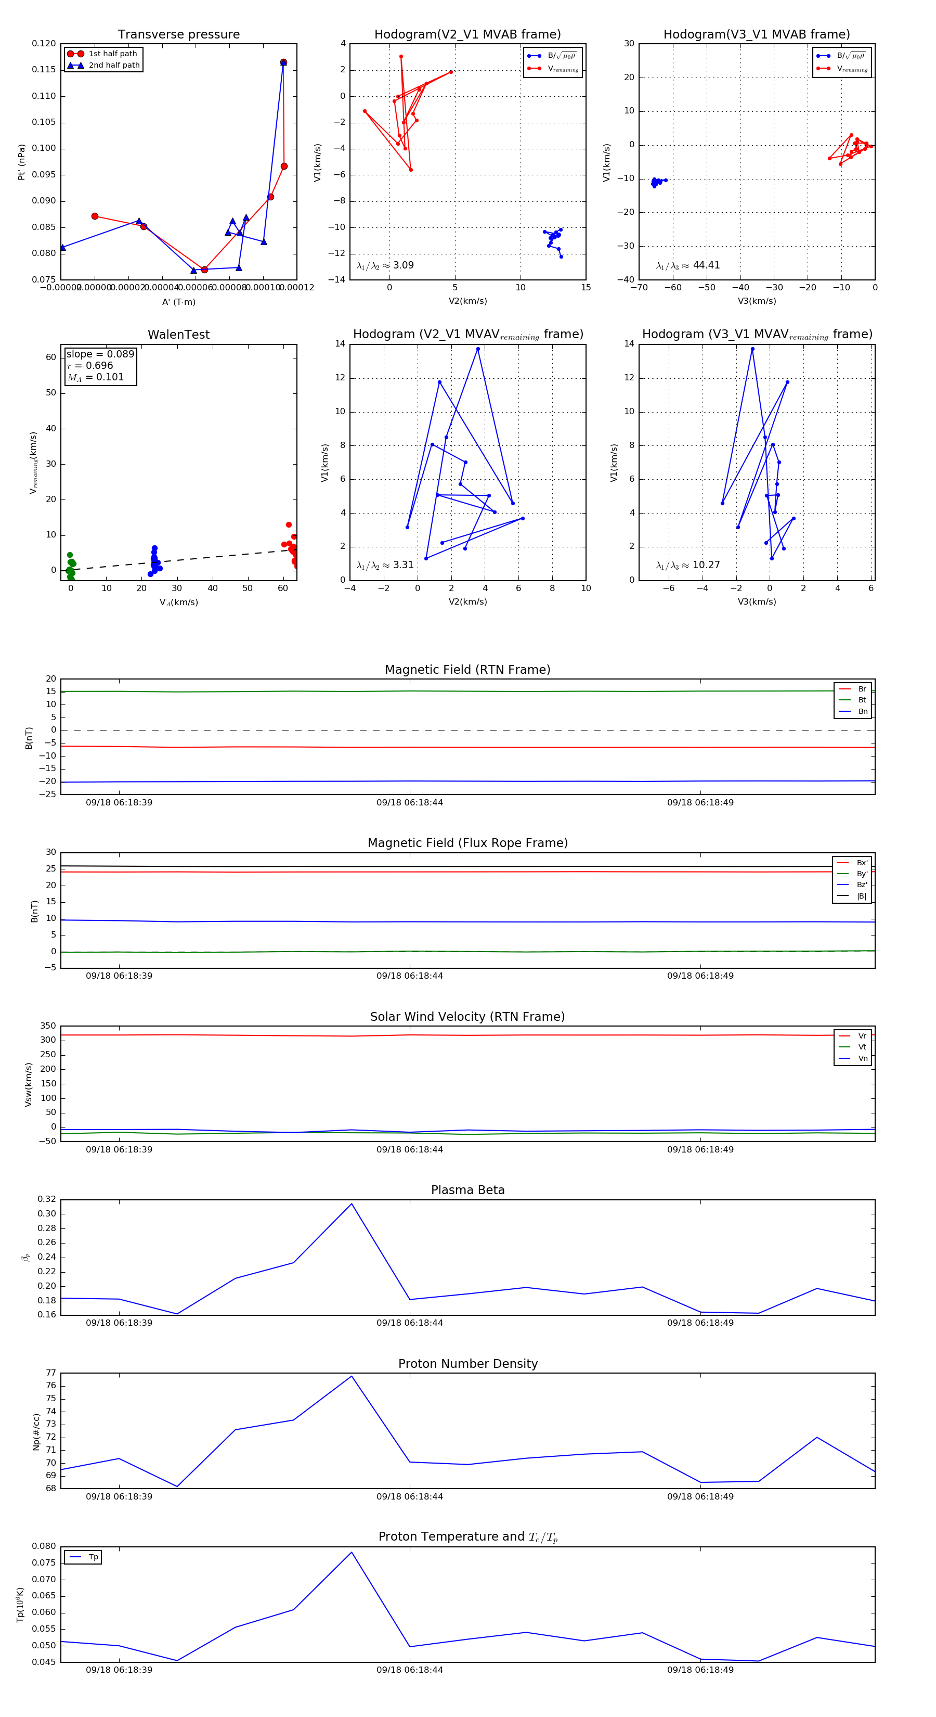Screen dimensions: 936x1717
Task: Click the "r = 0.696" annotation
Action: (x=90, y=365)
